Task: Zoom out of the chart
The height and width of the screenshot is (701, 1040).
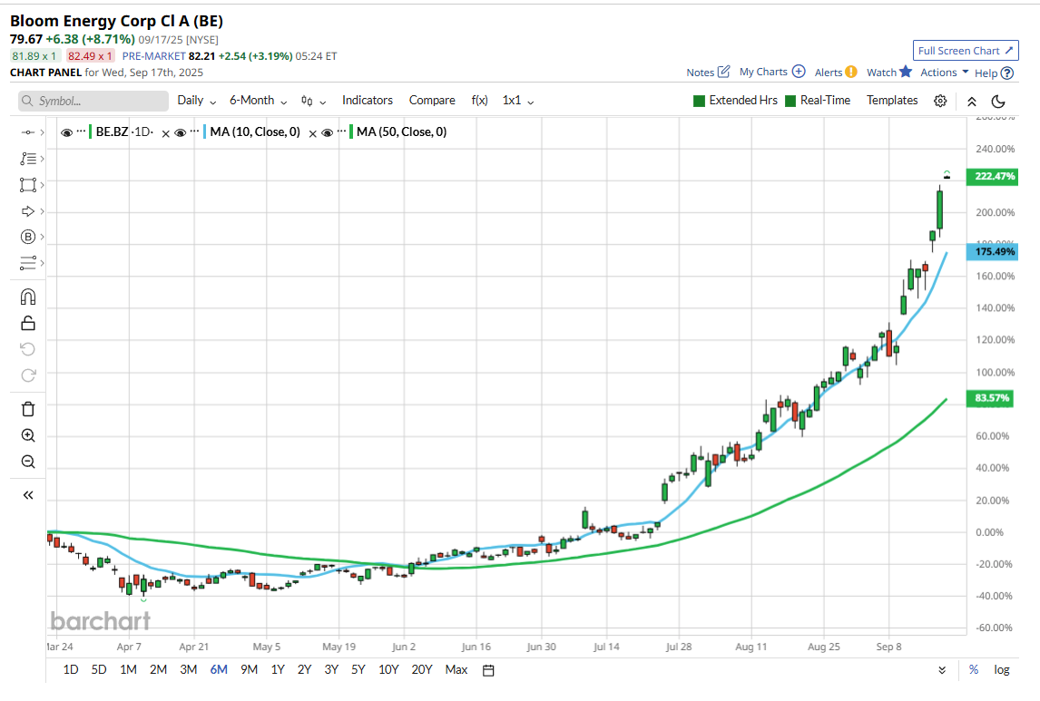Action: pos(27,462)
